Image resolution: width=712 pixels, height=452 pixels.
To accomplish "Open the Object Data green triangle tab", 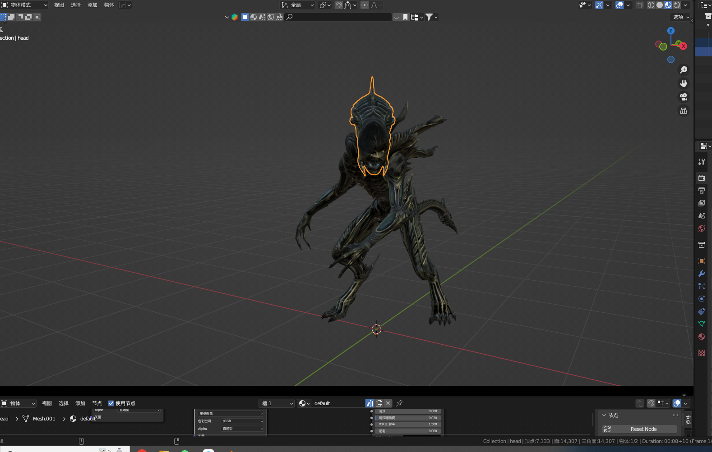I will [702, 324].
